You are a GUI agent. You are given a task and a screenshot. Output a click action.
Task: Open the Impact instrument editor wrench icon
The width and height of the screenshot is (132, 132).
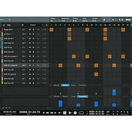click(x=47, y=25)
